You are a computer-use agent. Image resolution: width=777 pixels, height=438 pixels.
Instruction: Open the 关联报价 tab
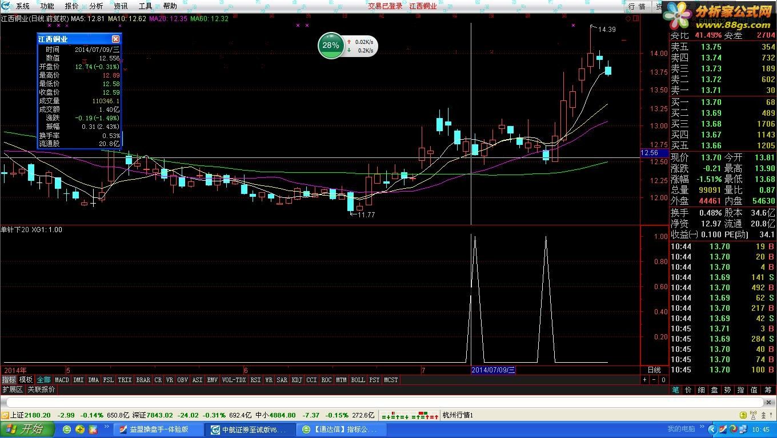pyautogui.click(x=42, y=390)
